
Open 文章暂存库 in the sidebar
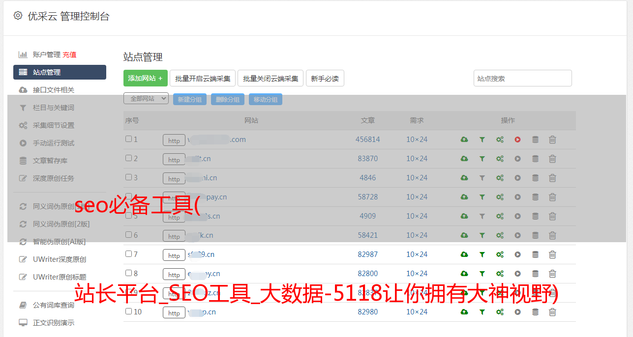(50, 161)
